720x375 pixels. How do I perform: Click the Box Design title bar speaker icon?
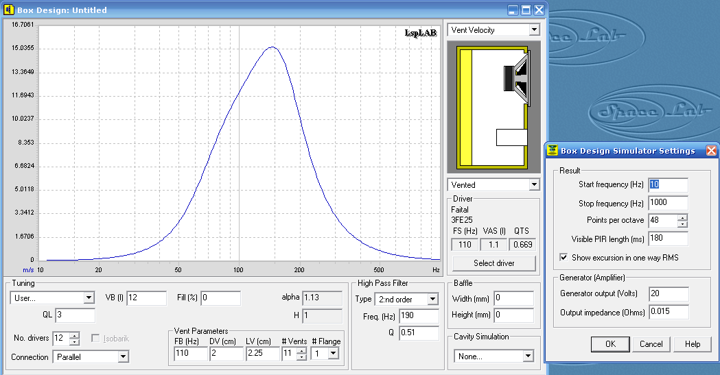(9, 10)
